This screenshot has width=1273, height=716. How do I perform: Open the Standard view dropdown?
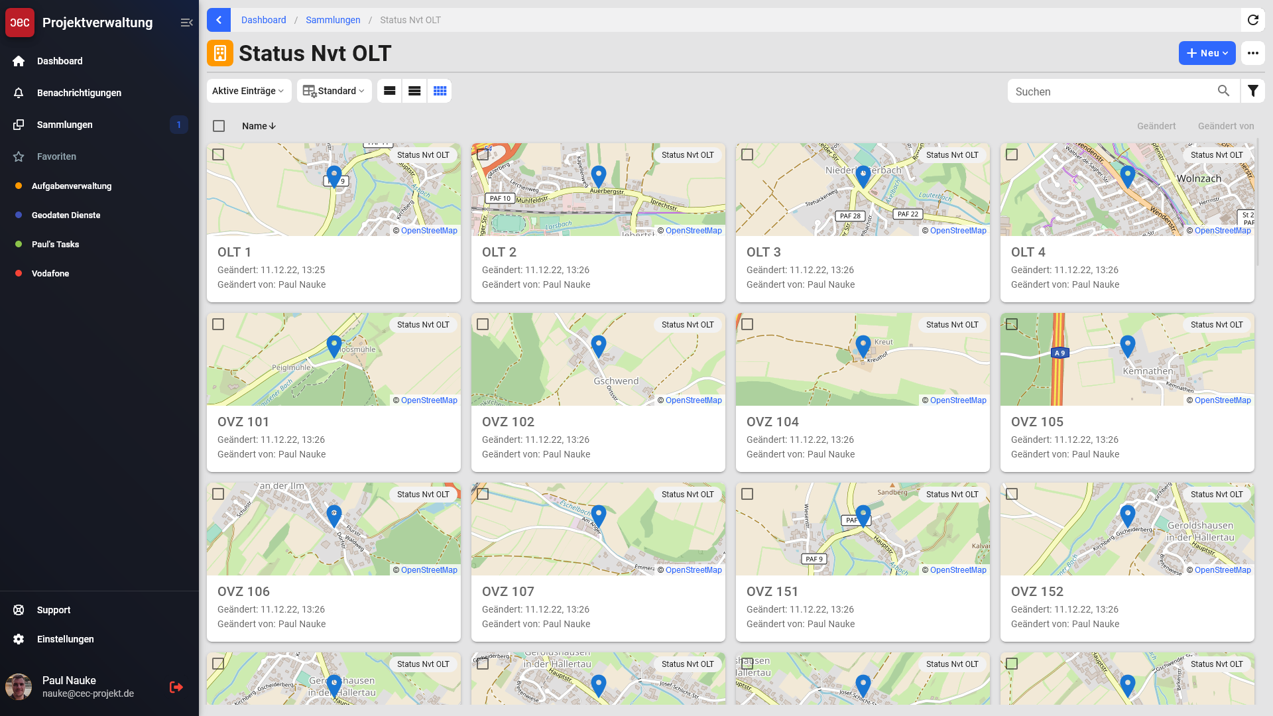click(334, 91)
